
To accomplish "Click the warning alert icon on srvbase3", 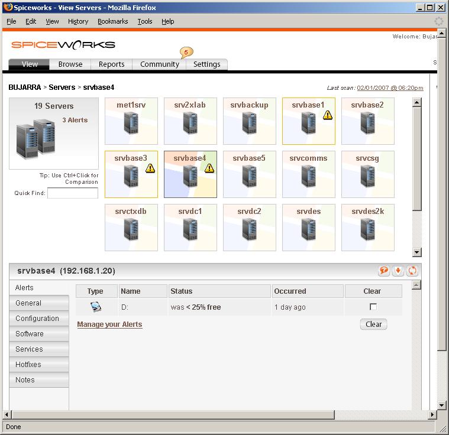I will pyautogui.click(x=150, y=168).
